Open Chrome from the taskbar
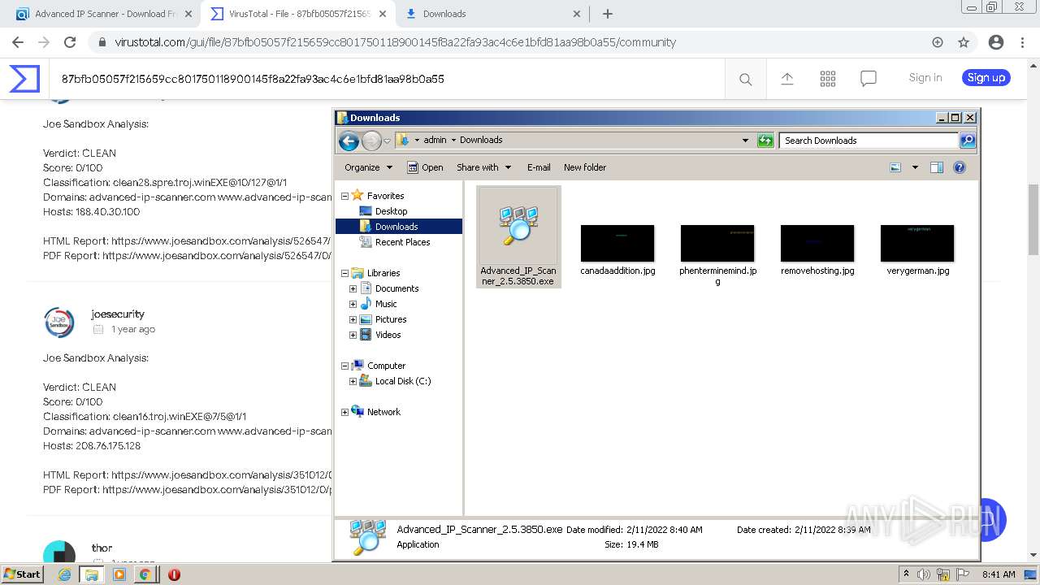The height and width of the screenshot is (585, 1040). tap(145, 574)
